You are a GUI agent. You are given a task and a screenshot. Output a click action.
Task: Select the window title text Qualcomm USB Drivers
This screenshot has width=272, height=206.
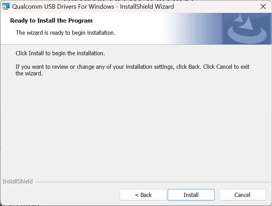[63, 7]
